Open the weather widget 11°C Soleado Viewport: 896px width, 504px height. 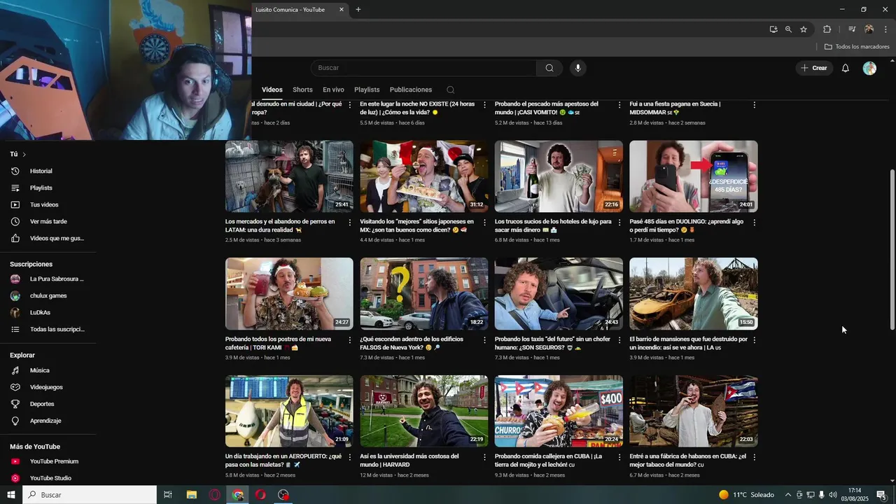pyautogui.click(x=746, y=495)
